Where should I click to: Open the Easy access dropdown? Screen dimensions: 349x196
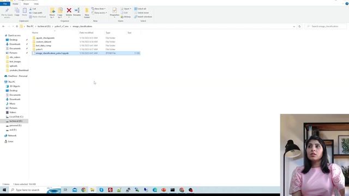(99, 13)
